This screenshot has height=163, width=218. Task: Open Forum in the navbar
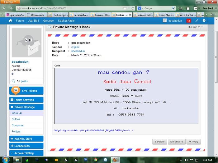click(20, 21)
